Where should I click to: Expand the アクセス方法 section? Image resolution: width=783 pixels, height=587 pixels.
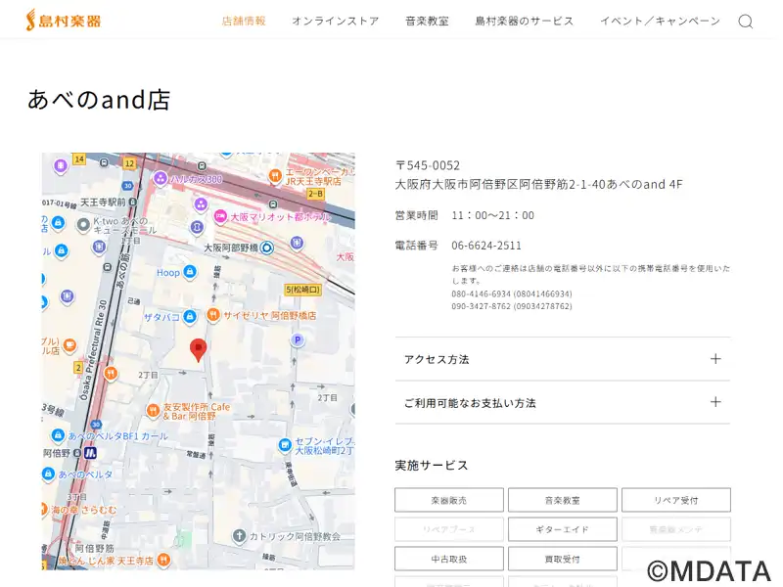(x=562, y=359)
